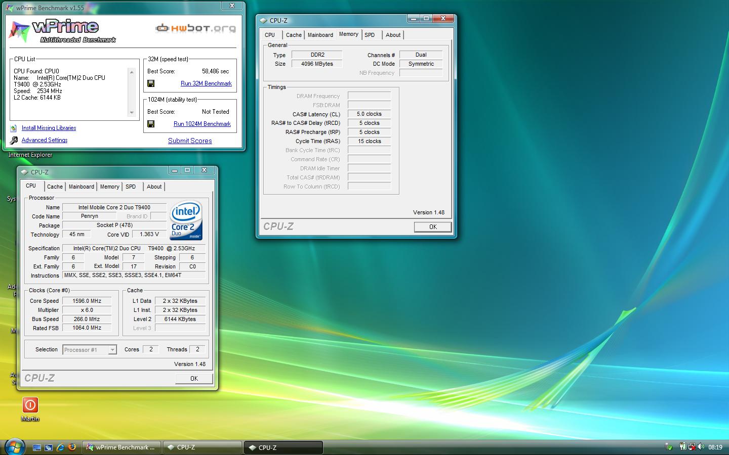This screenshot has height=455, width=729.
Task: Click Install Missing Libraries link
Action: [x=49, y=128]
